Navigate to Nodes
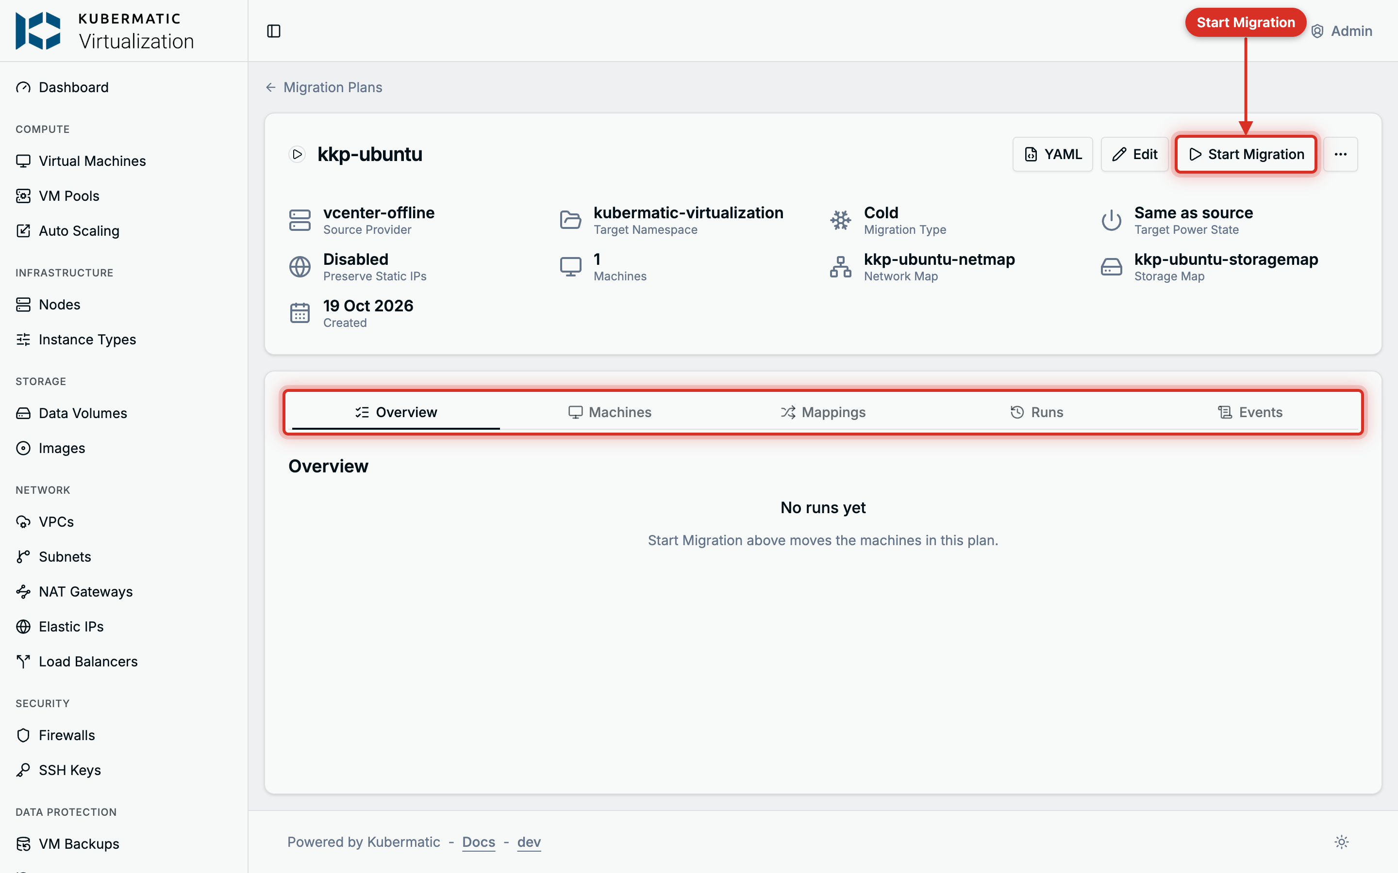1398x873 pixels. [48, 305]
